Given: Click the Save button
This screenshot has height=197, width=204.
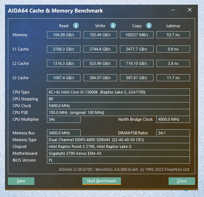Looking at the screenshot, I should [21, 181].
